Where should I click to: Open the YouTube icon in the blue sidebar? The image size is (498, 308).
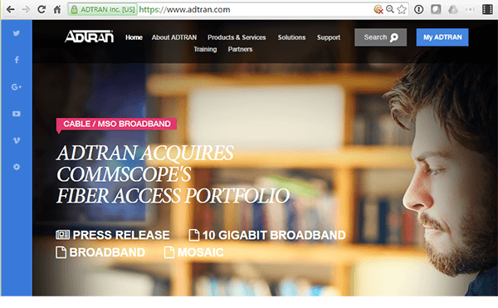click(17, 114)
